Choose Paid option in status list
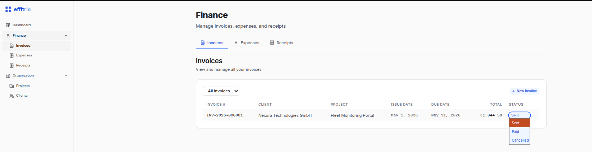 (x=520, y=132)
